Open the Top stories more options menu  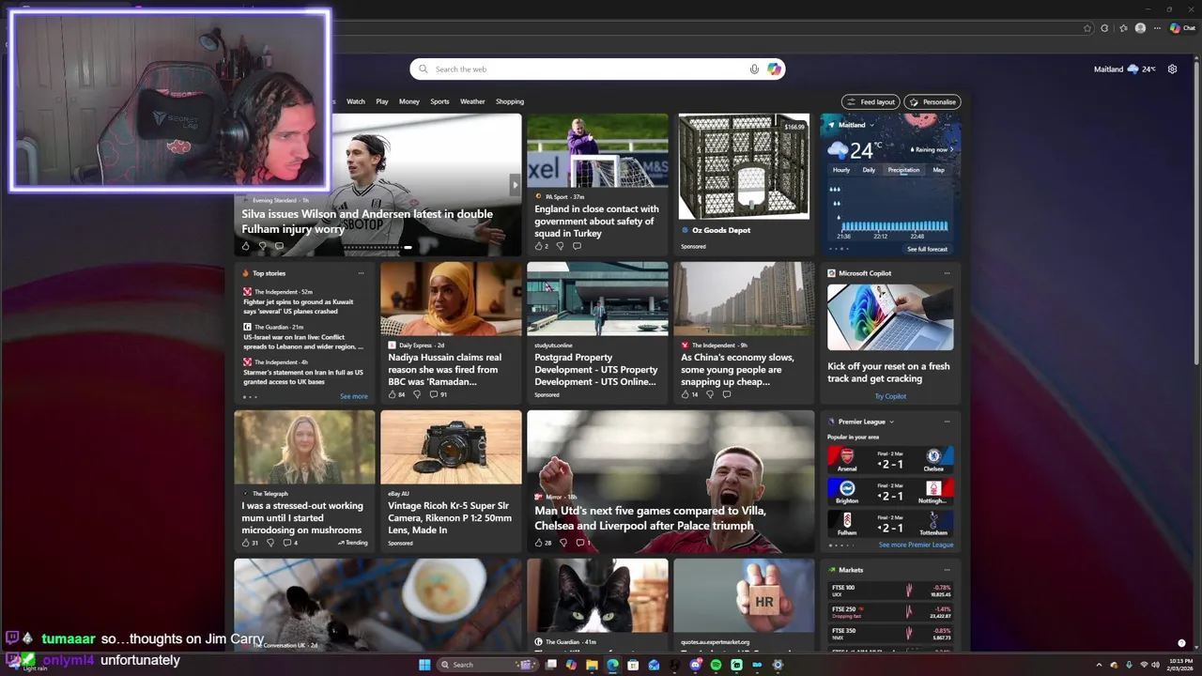(x=361, y=273)
